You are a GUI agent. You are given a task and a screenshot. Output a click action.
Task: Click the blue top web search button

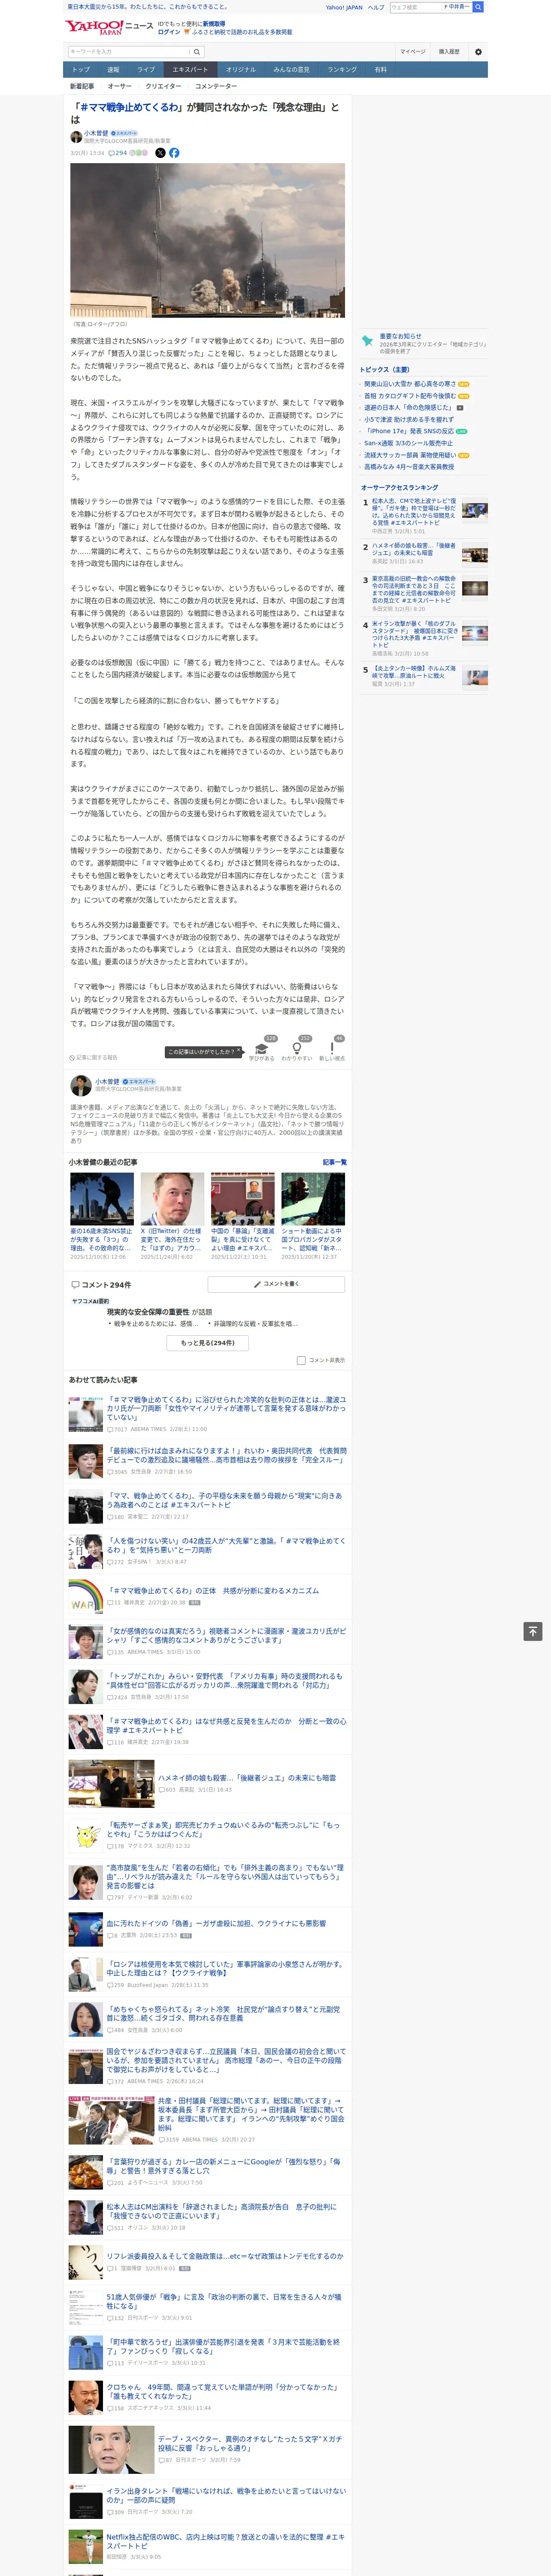478,7
